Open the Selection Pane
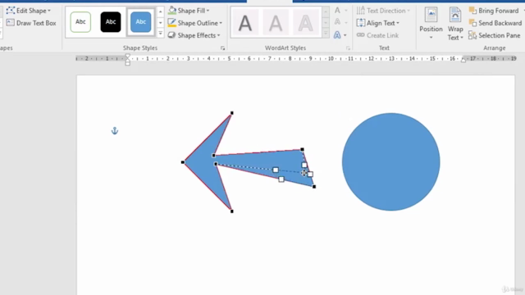 click(x=494, y=35)
